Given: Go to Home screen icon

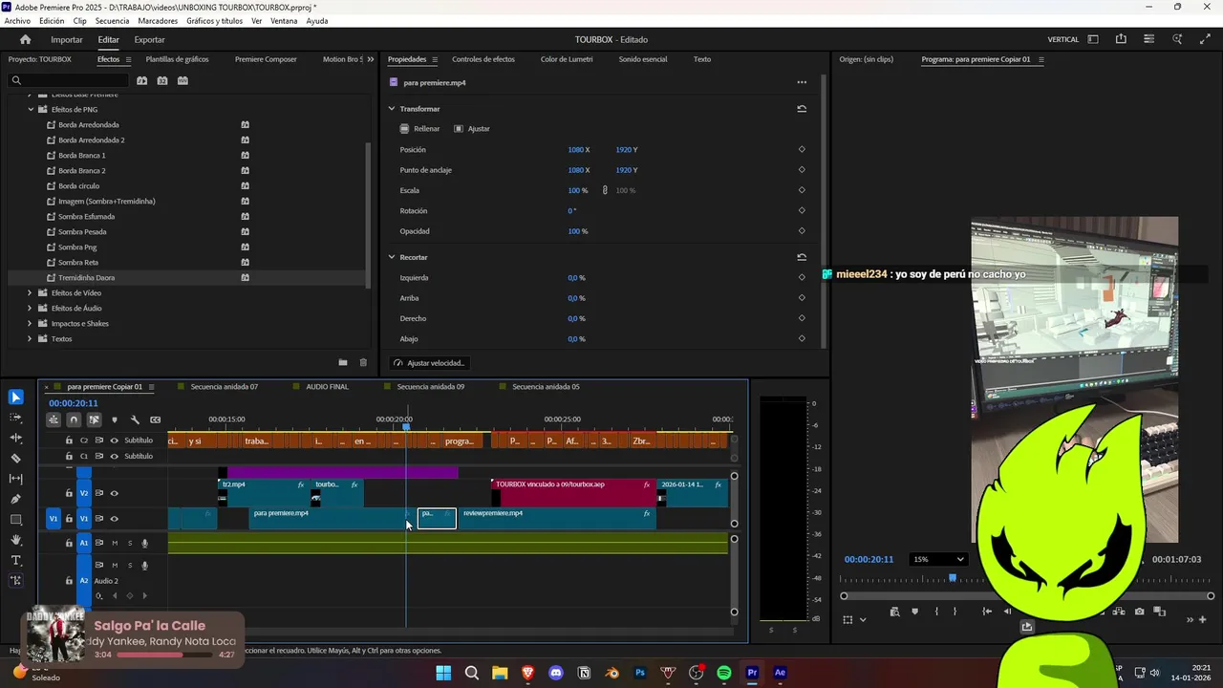Looking at the screenshot, I should [x=26, y=39].
